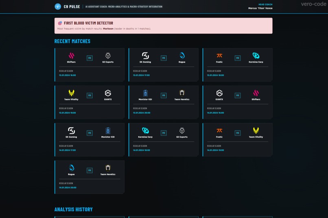Viewport: 328px width, 218px height.
Task: Click GIANTX logo in Team Vitality vs GIANTX card
Action: 108,93
